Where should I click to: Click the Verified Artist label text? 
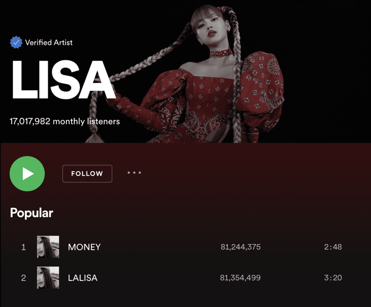pos(49,43)
